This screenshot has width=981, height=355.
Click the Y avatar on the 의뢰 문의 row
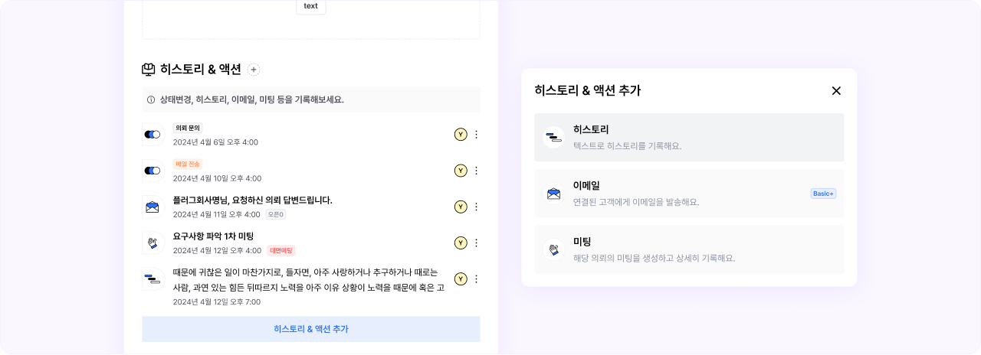461,135
